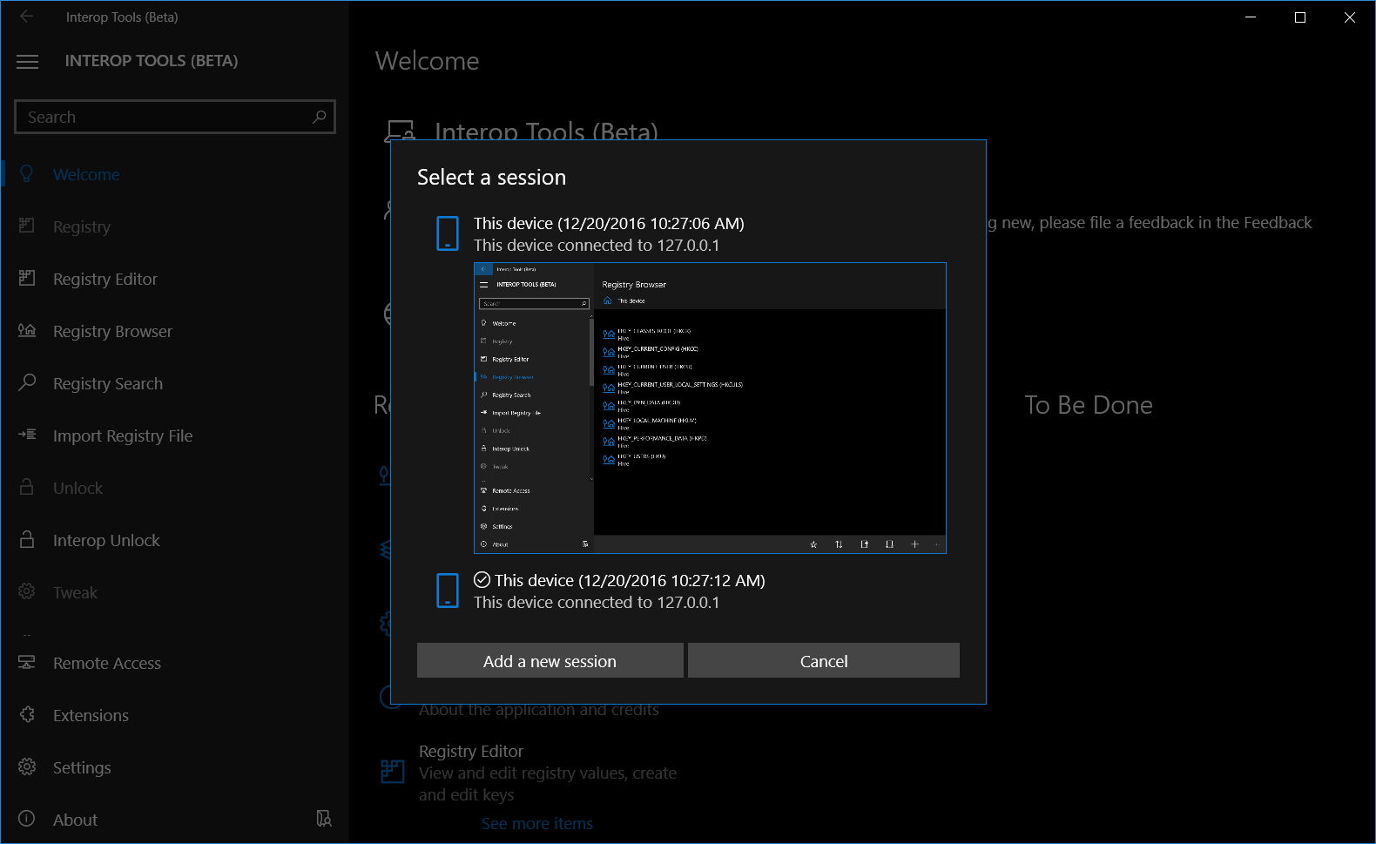
Task: Focus the Search input box
Action: click(x=175, y=117)
